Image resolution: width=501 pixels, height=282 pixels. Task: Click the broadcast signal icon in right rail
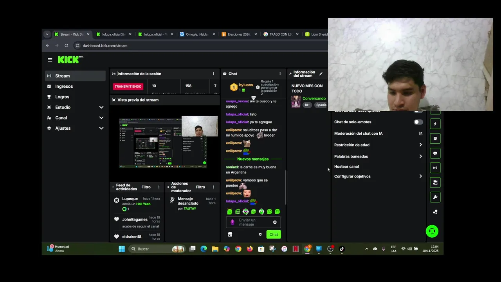435,168
